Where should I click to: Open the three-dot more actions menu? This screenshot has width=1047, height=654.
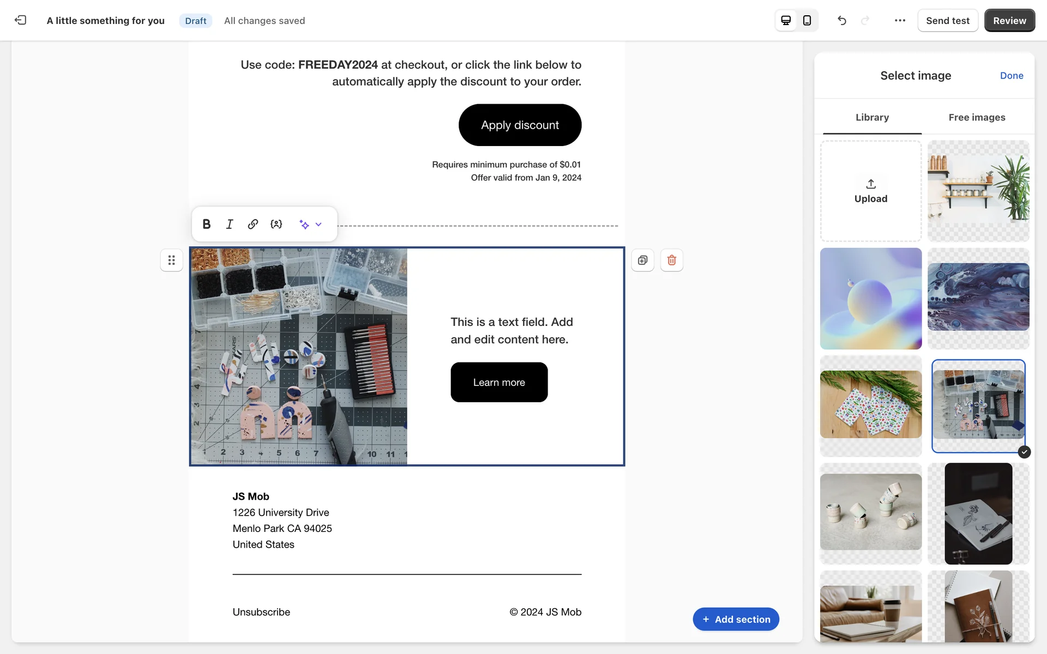pos(900,20)
